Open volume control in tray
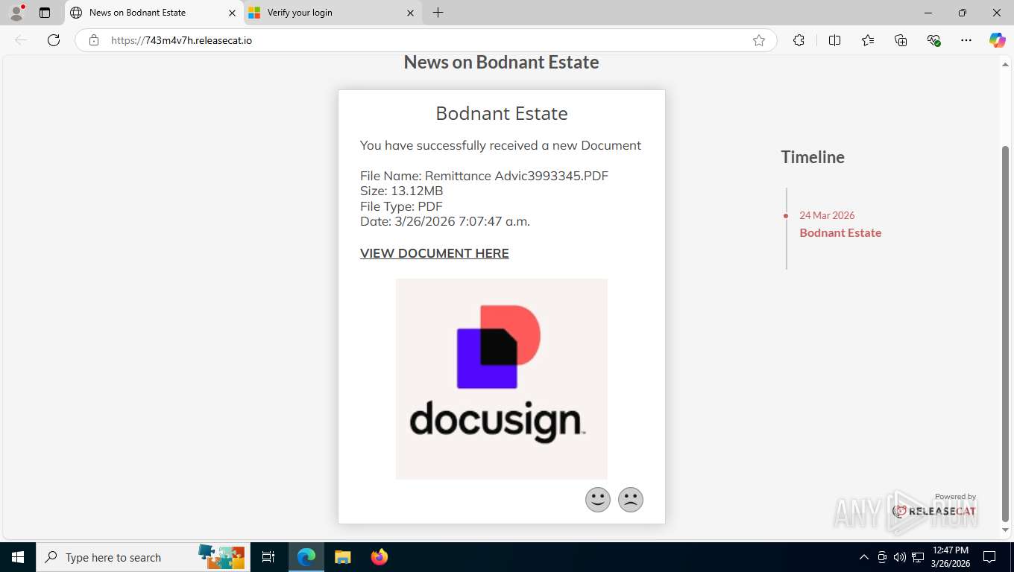 point(899,557)
